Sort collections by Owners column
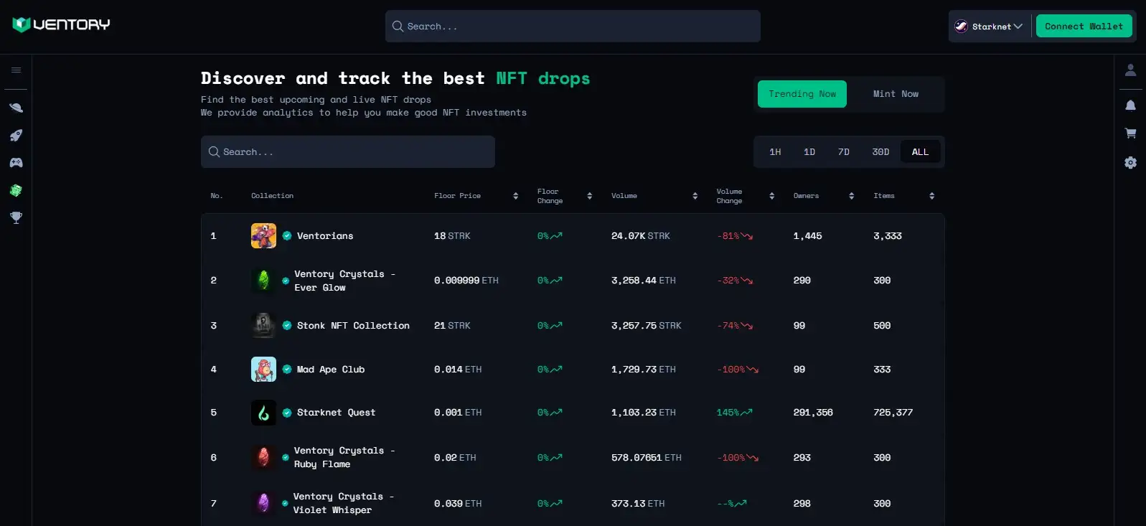Image resolution: width=1146 pixels, height=526 pixels. tap(851, 196)
